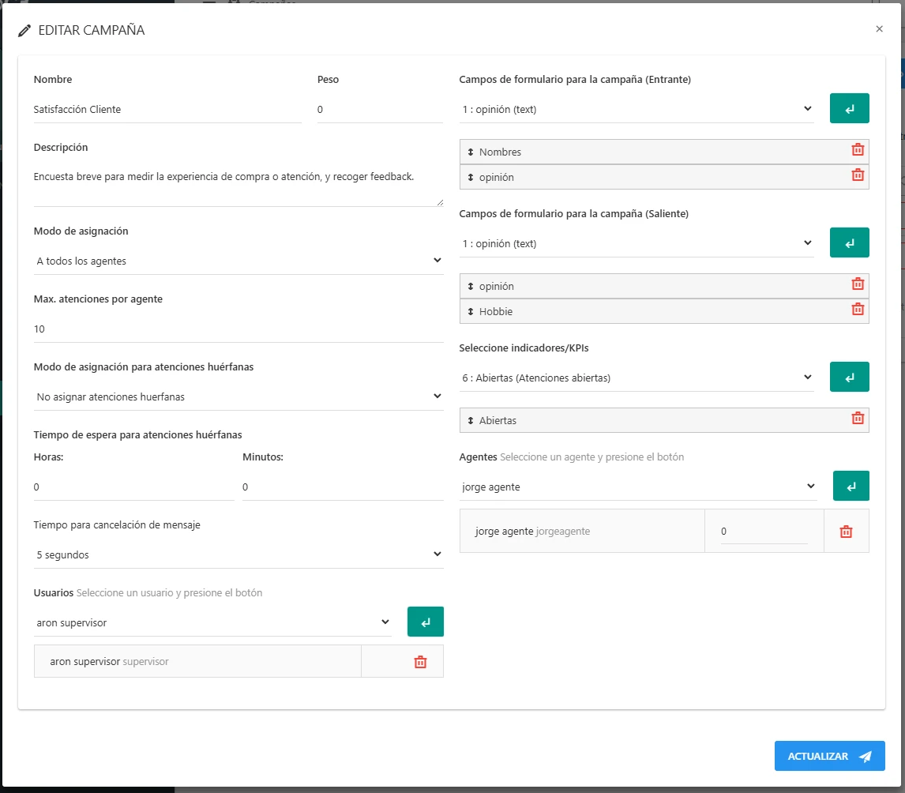Edit jorge agente weight value field
This screenshot has height=793, width=905.
(764, 532)
